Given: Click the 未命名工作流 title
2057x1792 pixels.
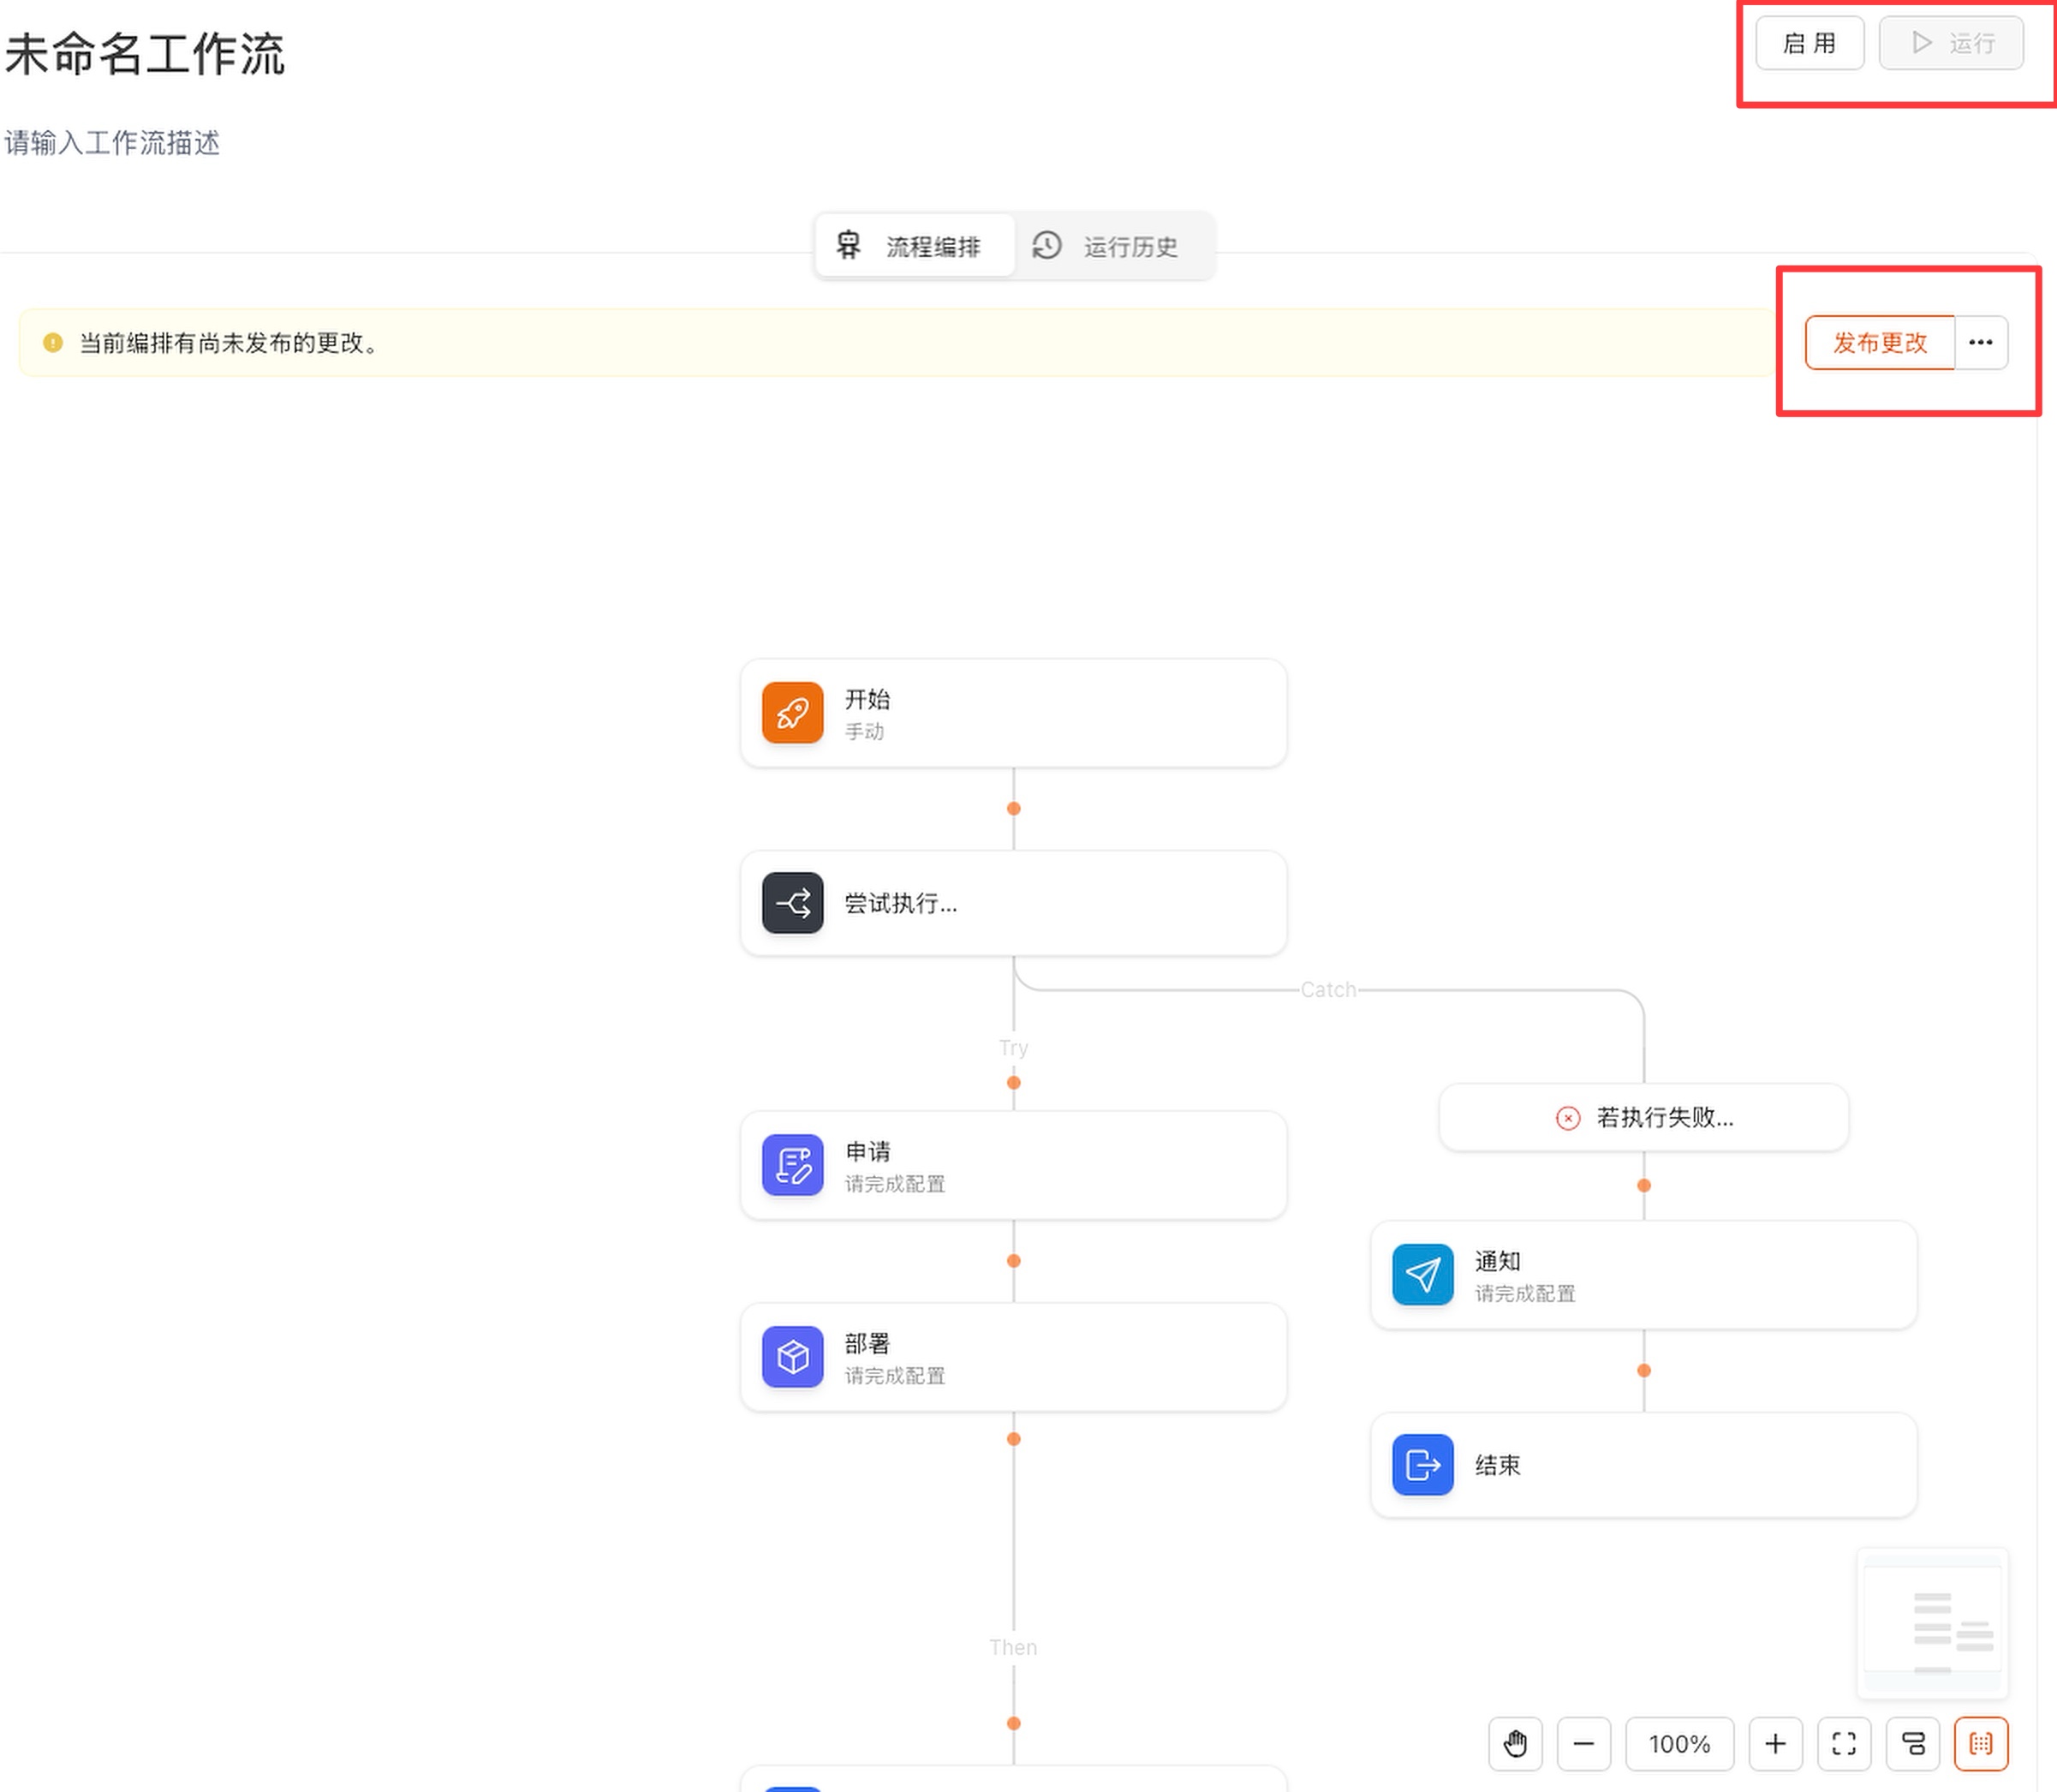Looking at the screenshot, I should pos(145,54).
